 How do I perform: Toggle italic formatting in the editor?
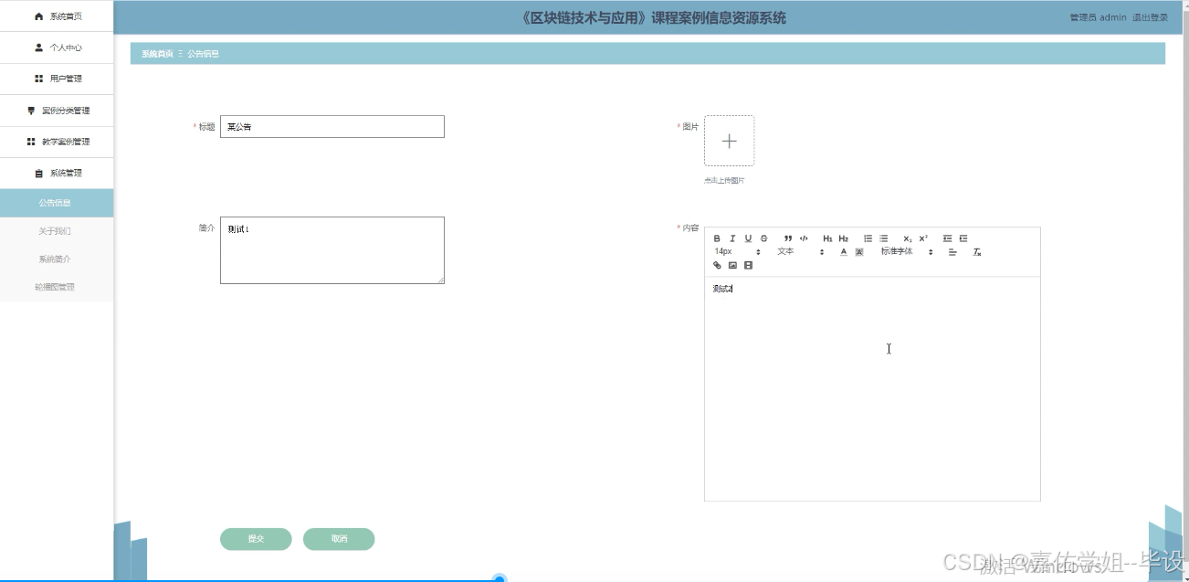[732, 238]
